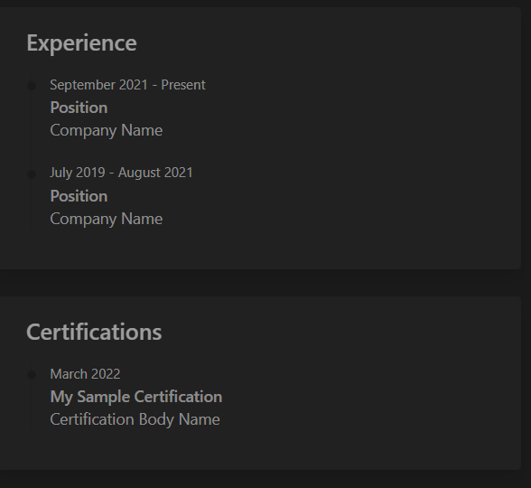Click the March 2022 certification date
This screenshot has height=488, width=531.
[85, 374]
